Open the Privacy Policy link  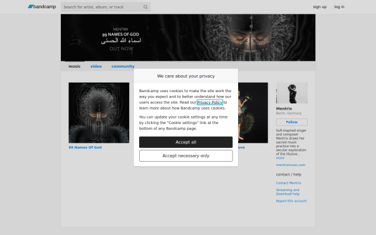[x=209, y=102]
